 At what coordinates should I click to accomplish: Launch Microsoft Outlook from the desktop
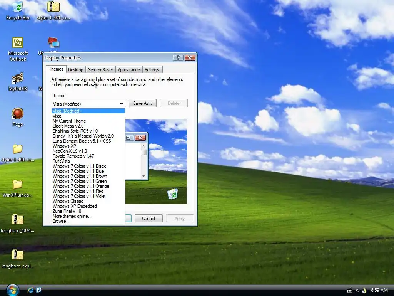[18, 49]
